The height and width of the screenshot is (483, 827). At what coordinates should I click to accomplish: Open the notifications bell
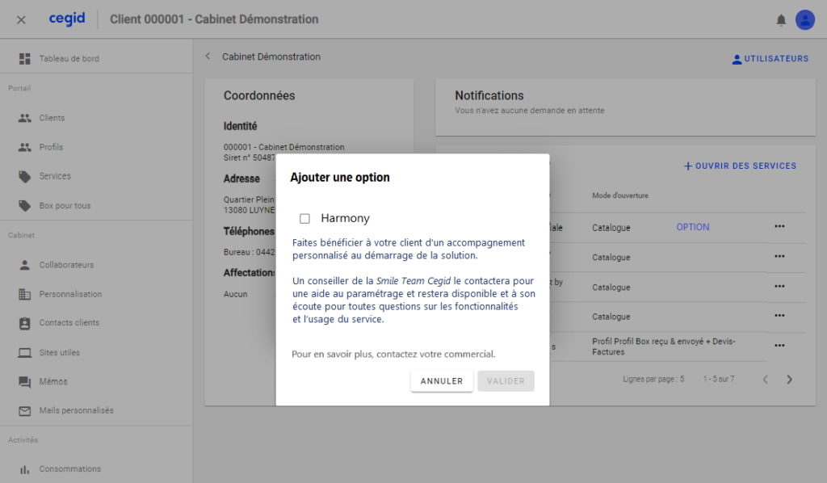tap(781, 20)
